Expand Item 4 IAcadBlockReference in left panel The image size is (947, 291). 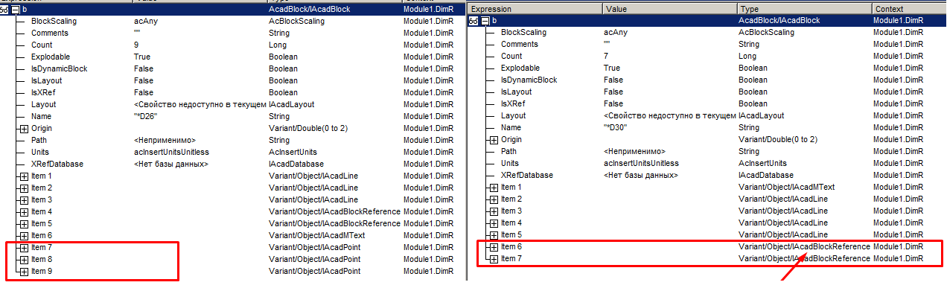pyautogui.click(x=24, y=211)
